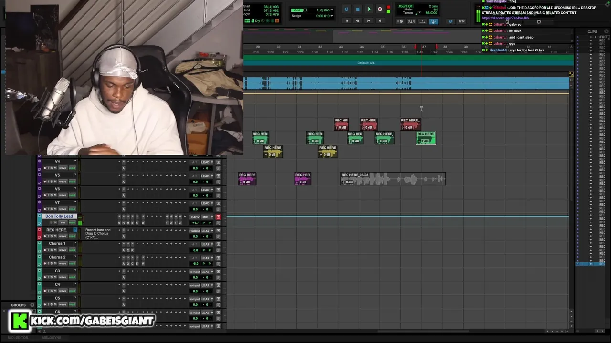The width and height of the screenshot is (611, 343).
Task: Click the red output window icon on Don Tolly Lead
Action: click(218, 217)
